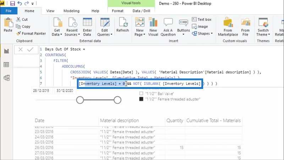The height and width of the screenshot is (160, 284).
Task: Click the slicer start date 28/12/2015
Action: click(x=41, y=91)
